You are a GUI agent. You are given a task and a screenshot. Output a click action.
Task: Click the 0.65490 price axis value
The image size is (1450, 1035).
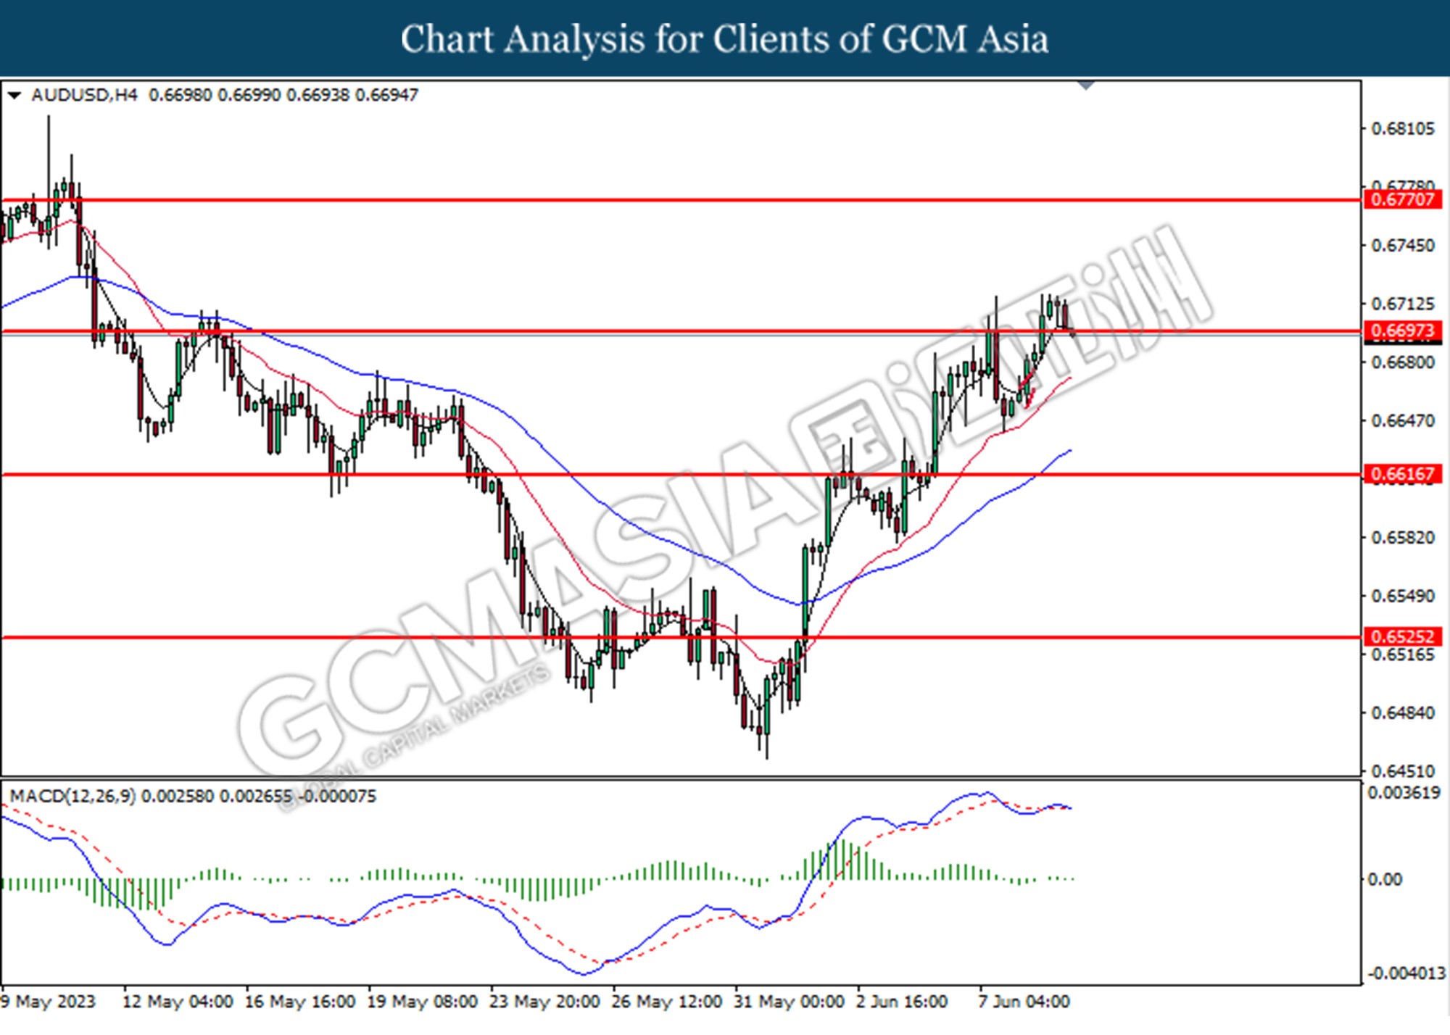click(1403, 596)
